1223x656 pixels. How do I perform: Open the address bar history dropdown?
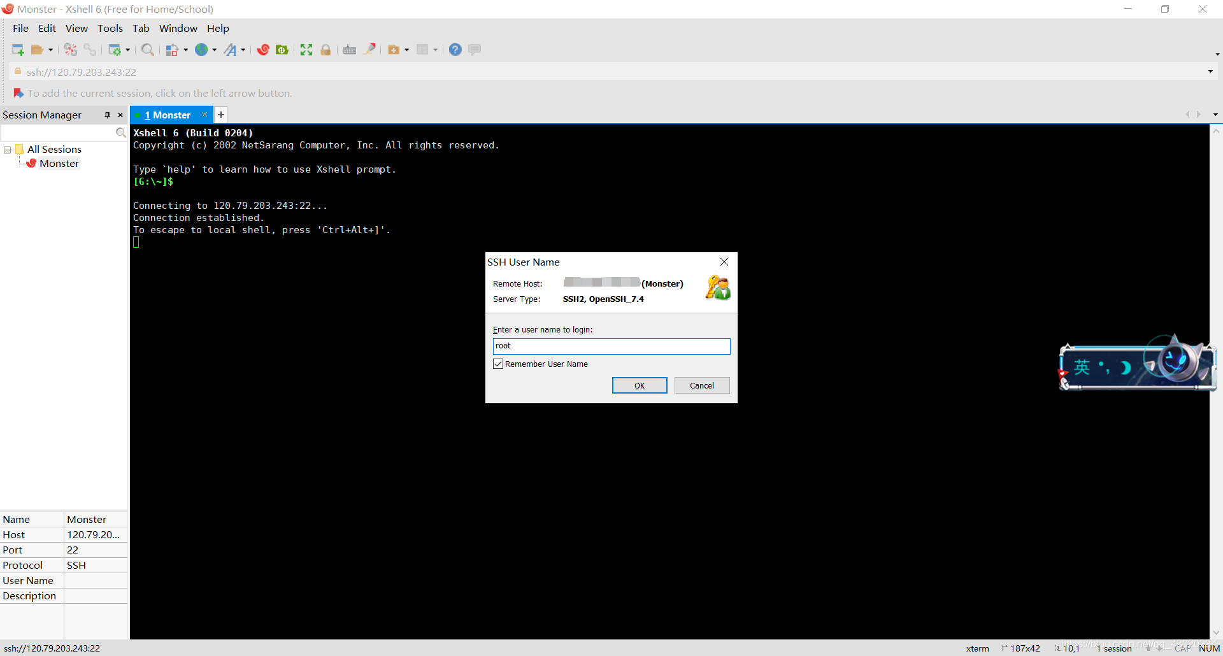pyautogui.click(x=1210, y=71)
